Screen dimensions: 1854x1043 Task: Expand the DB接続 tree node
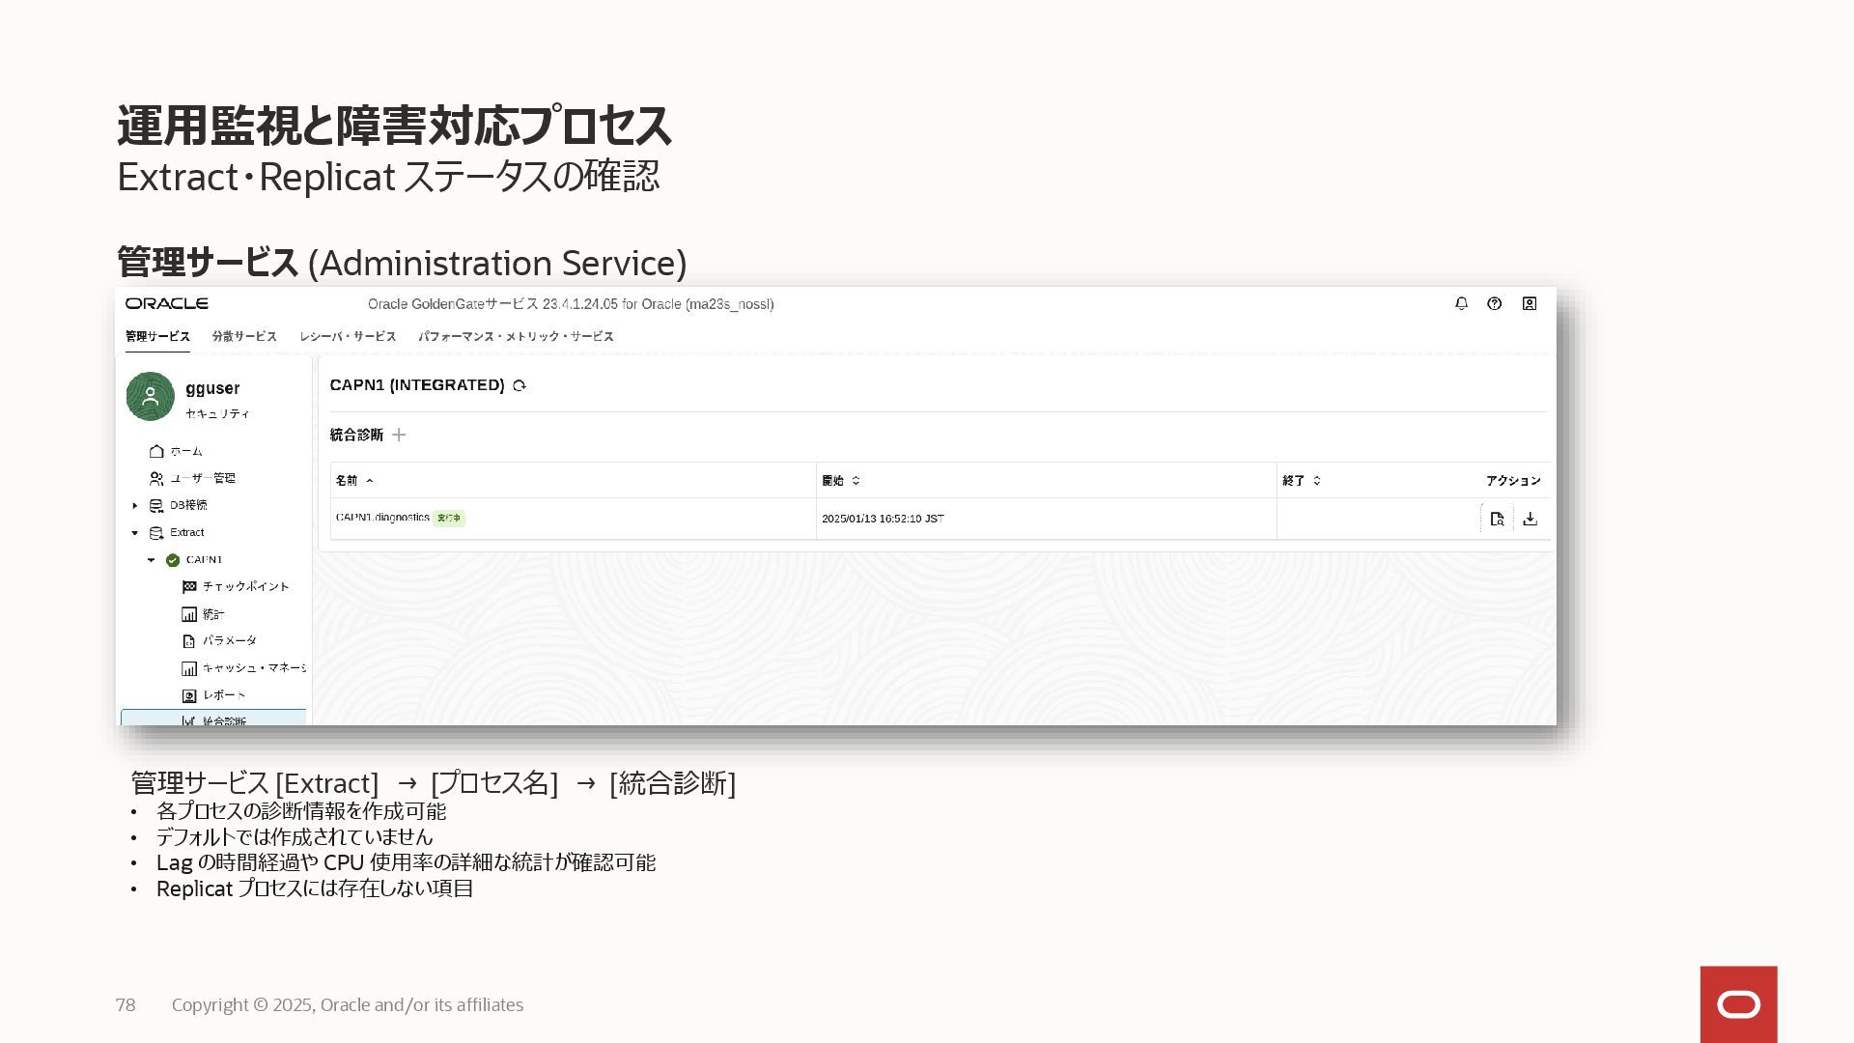(x=135, y=505)
